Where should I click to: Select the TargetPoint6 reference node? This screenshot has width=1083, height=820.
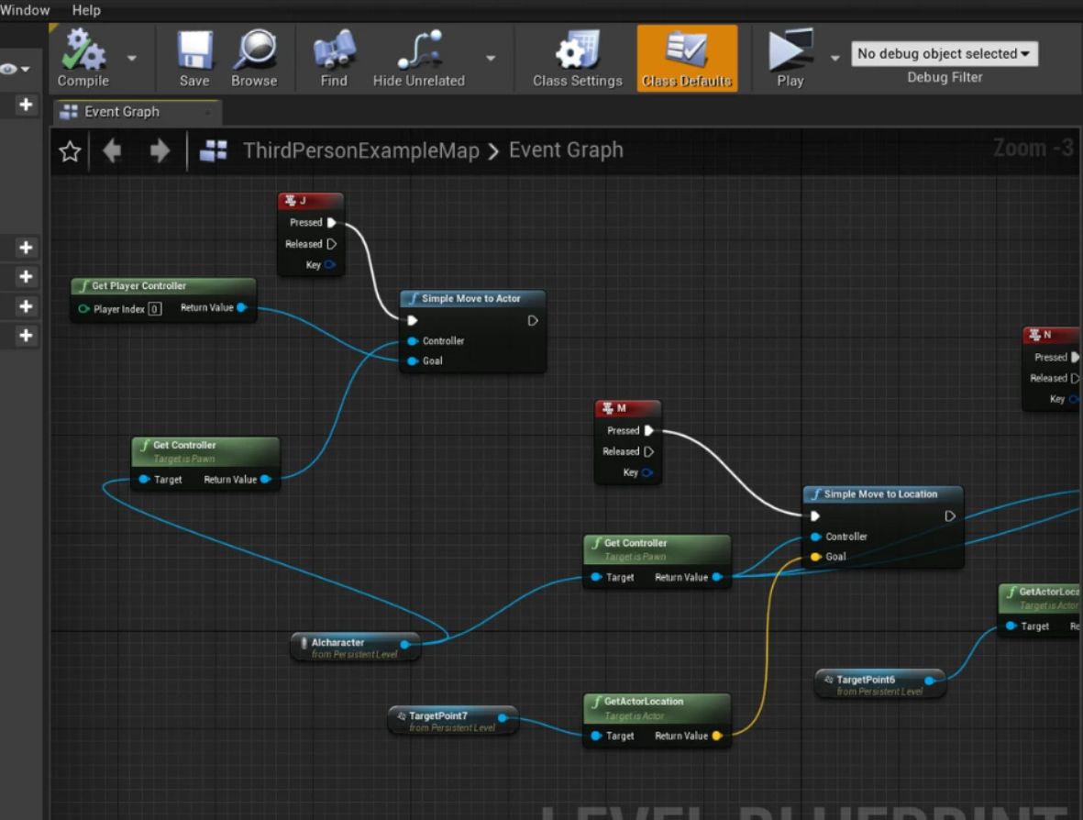[880, 684]
